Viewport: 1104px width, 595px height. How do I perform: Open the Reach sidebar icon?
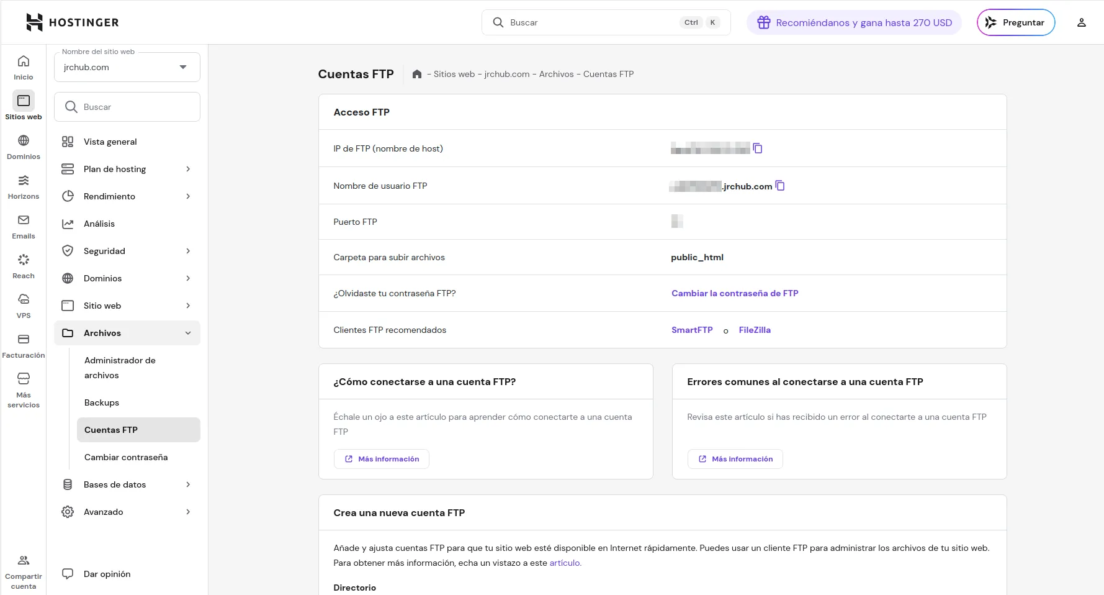tap(24, 260)
